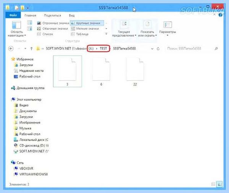Viewport: 229px width, 193px height.
Task: Open the Файл ribbon tab
Action: 13,15
